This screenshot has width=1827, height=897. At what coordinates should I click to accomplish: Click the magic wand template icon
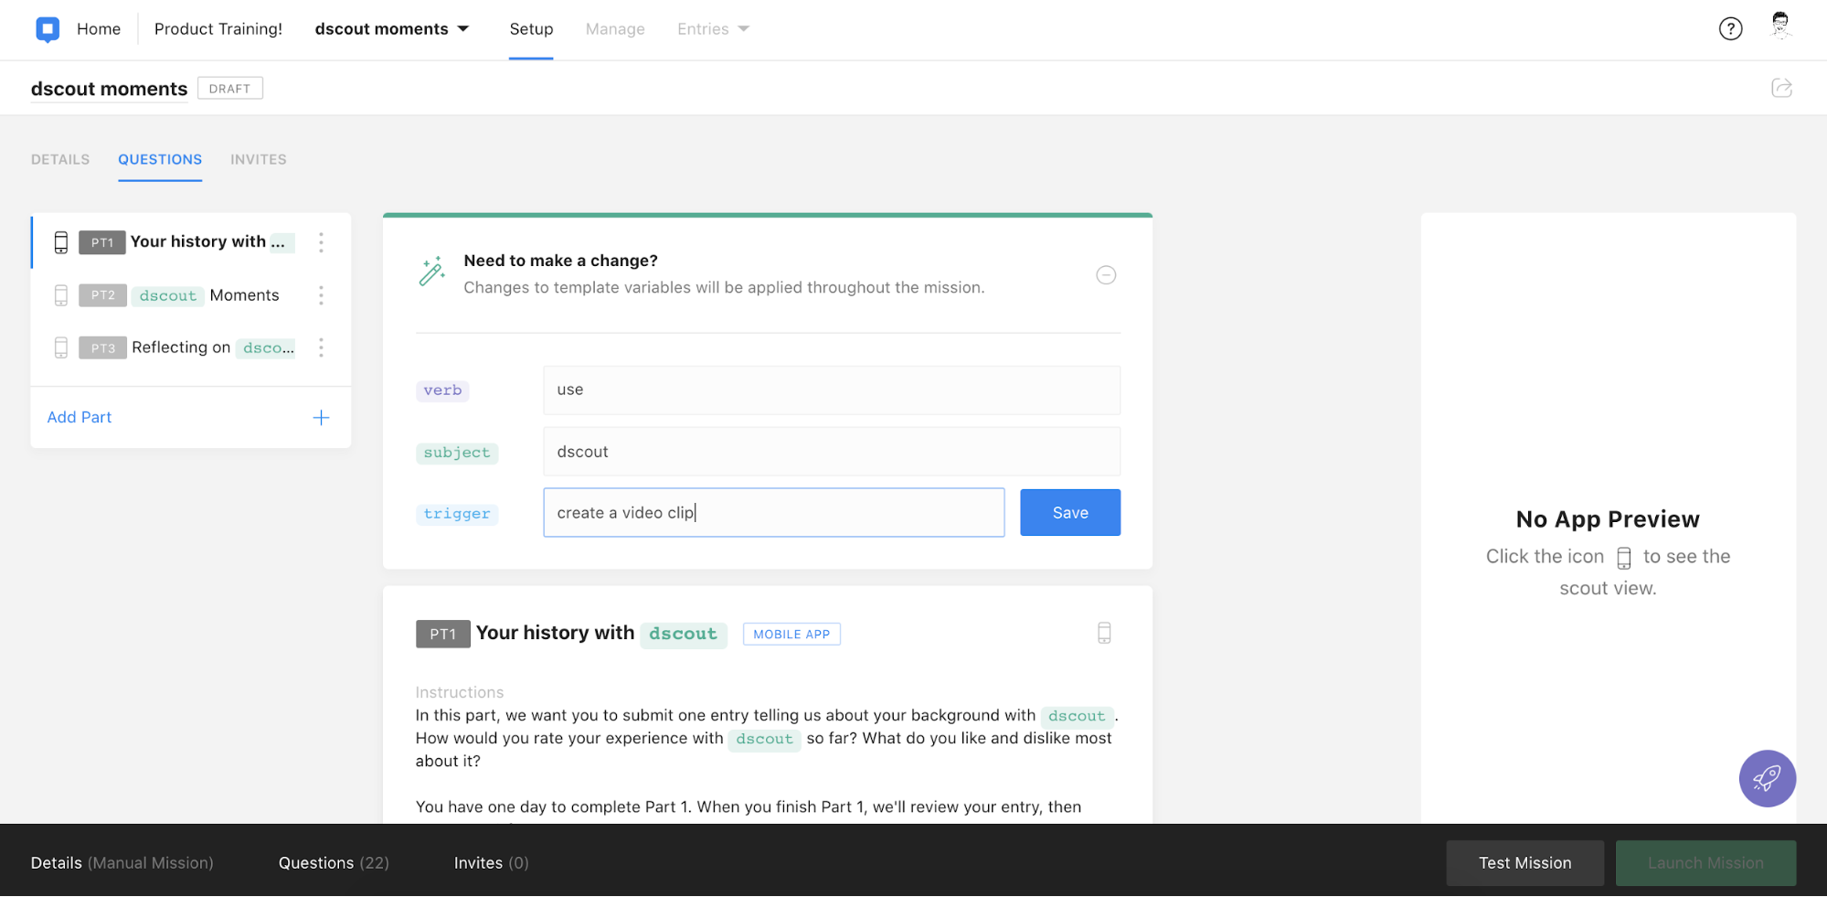point(431,272)
